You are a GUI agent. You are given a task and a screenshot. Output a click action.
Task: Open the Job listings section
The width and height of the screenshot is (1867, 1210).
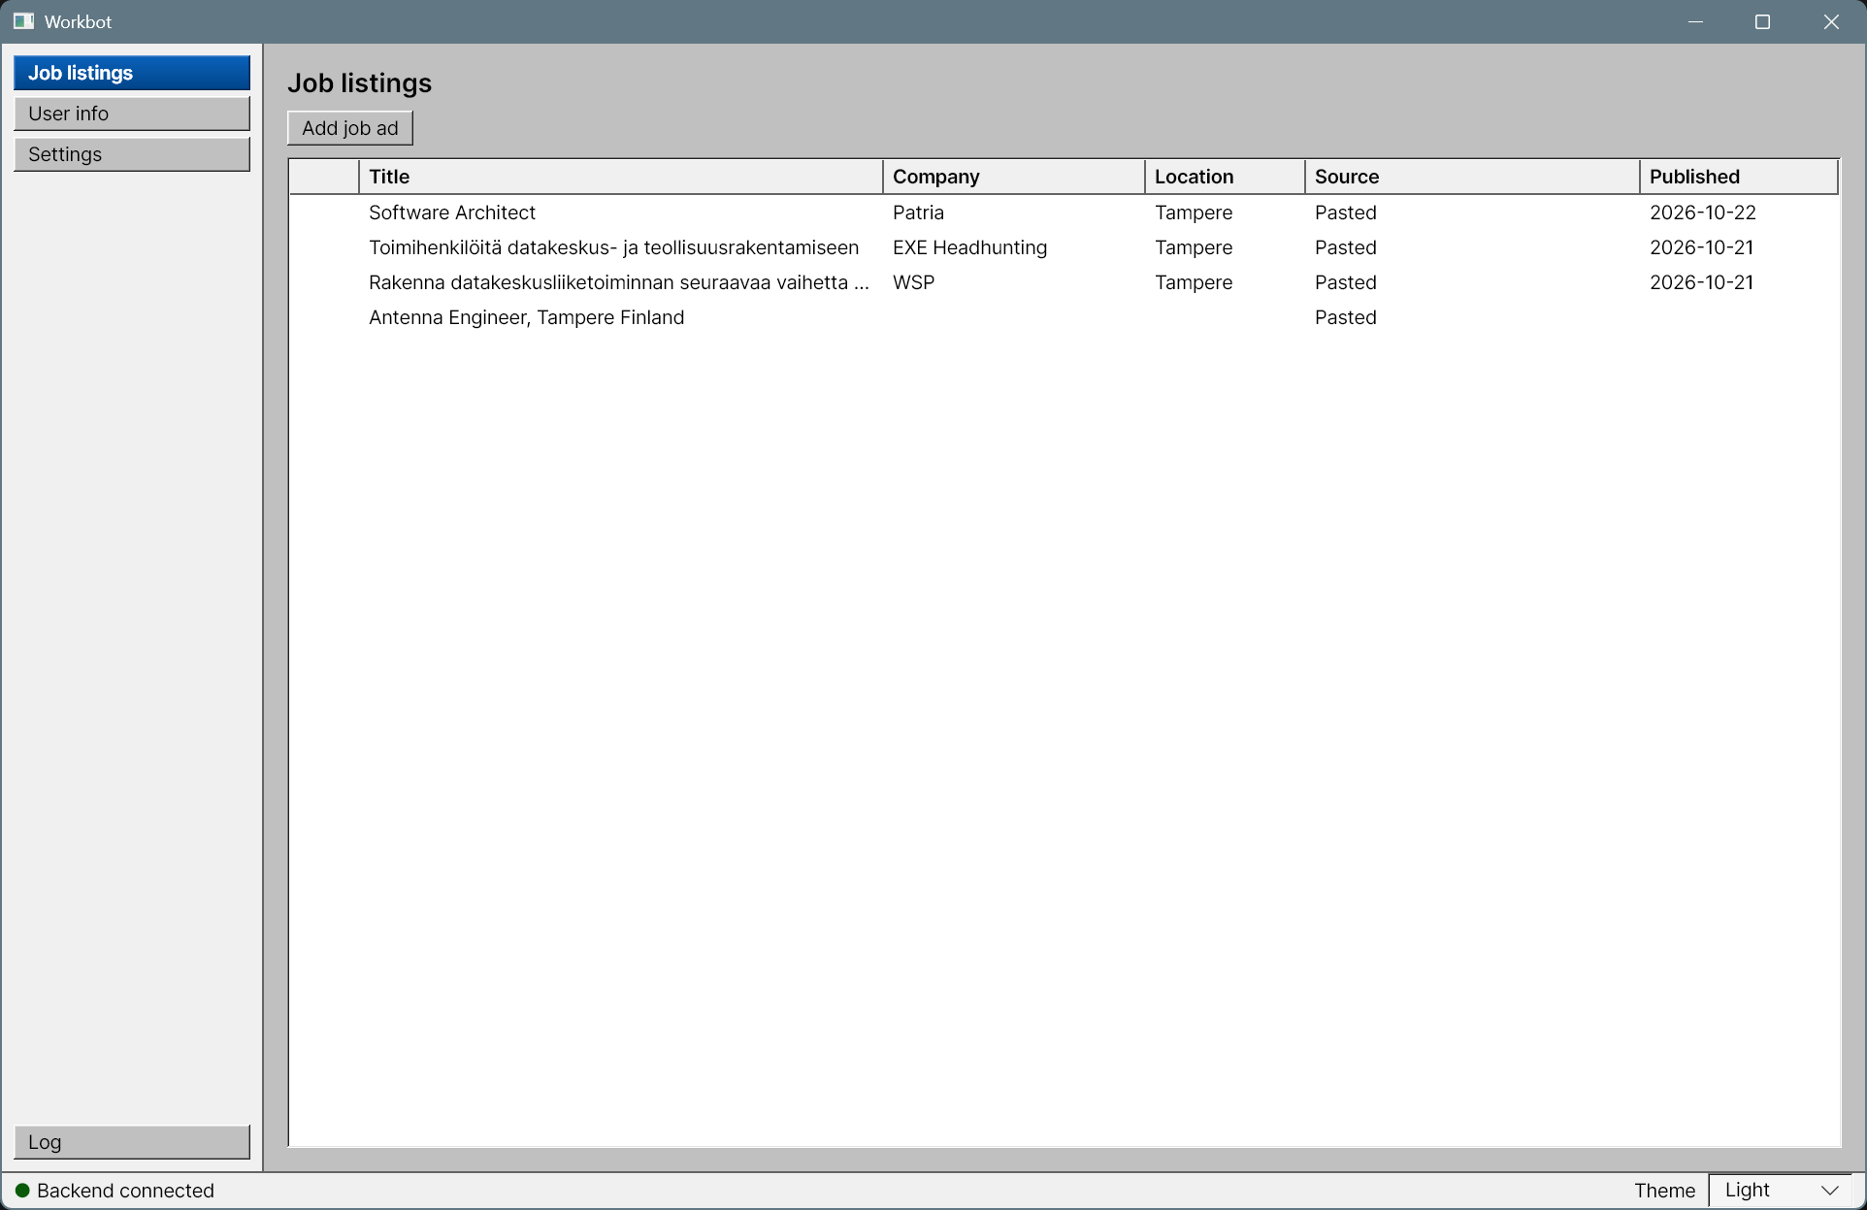tap(132, 73)
